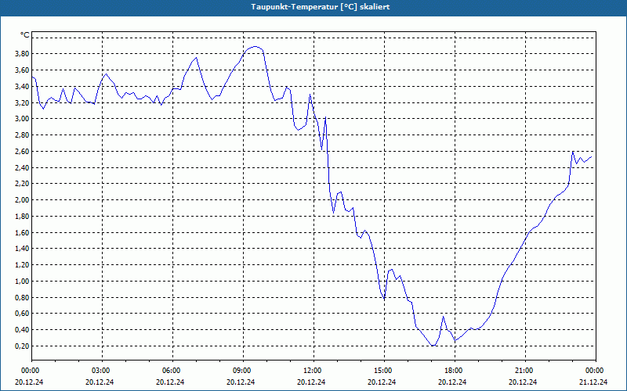Select the 1,60 y-axis value

pos(23,233)
